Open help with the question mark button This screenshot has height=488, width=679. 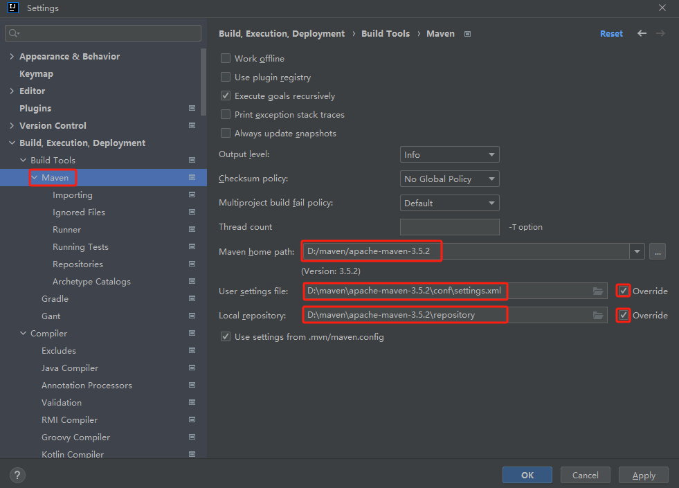click(17, 475)
